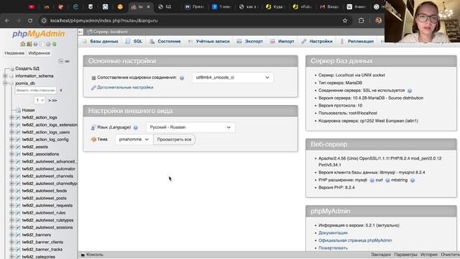Click Просмотреть все themes button

(174, 140)
